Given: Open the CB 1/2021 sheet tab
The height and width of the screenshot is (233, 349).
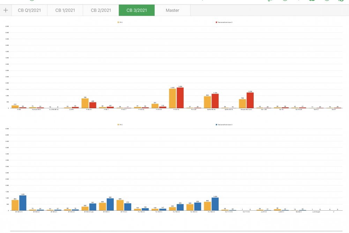Looking at the screenshot, I should pos(65,10).
